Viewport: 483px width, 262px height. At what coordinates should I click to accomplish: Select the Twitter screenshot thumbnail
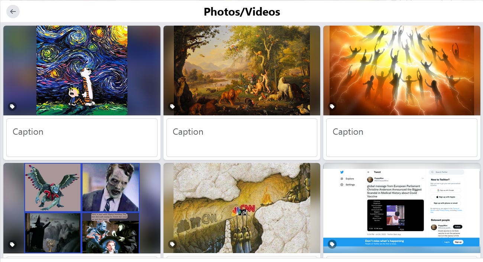(x=402, y=208)
